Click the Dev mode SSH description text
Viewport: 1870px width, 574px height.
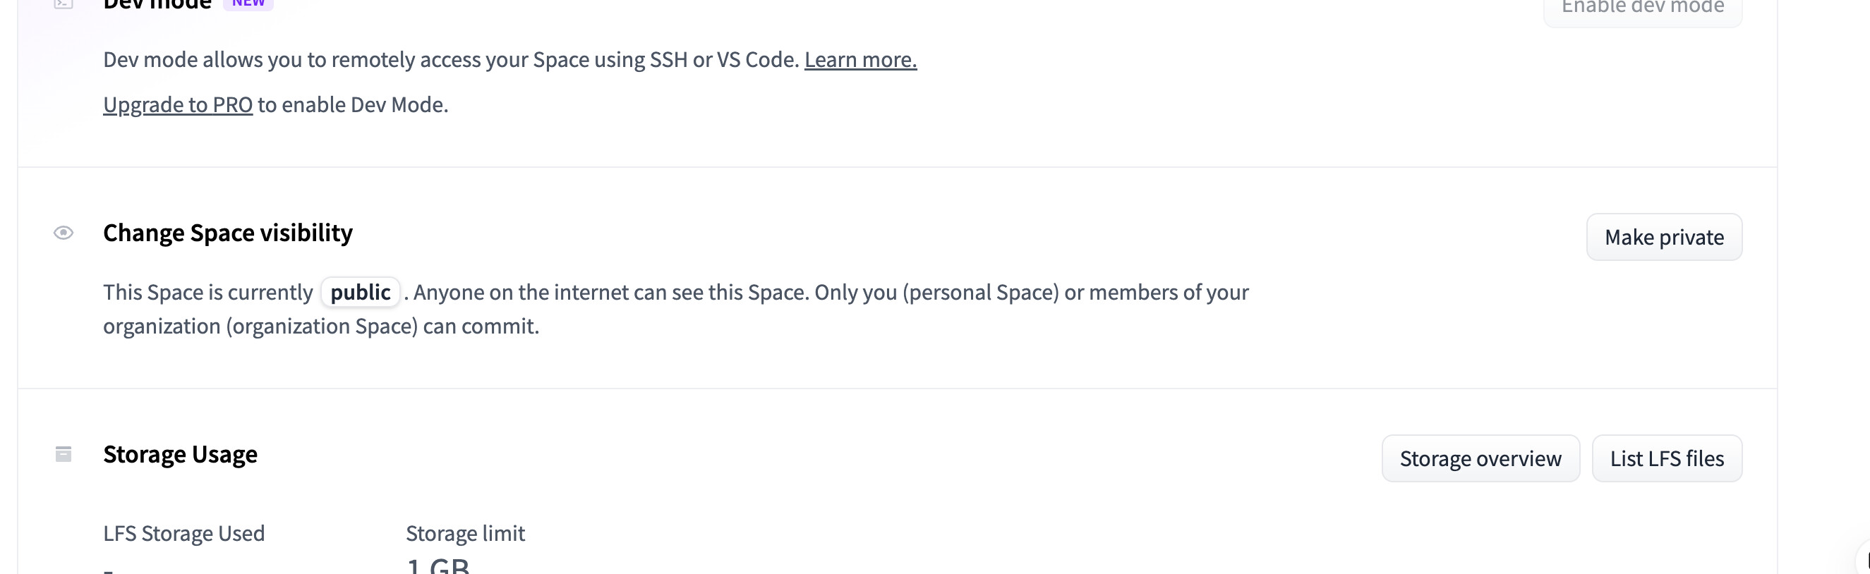(x=450, y=59)
